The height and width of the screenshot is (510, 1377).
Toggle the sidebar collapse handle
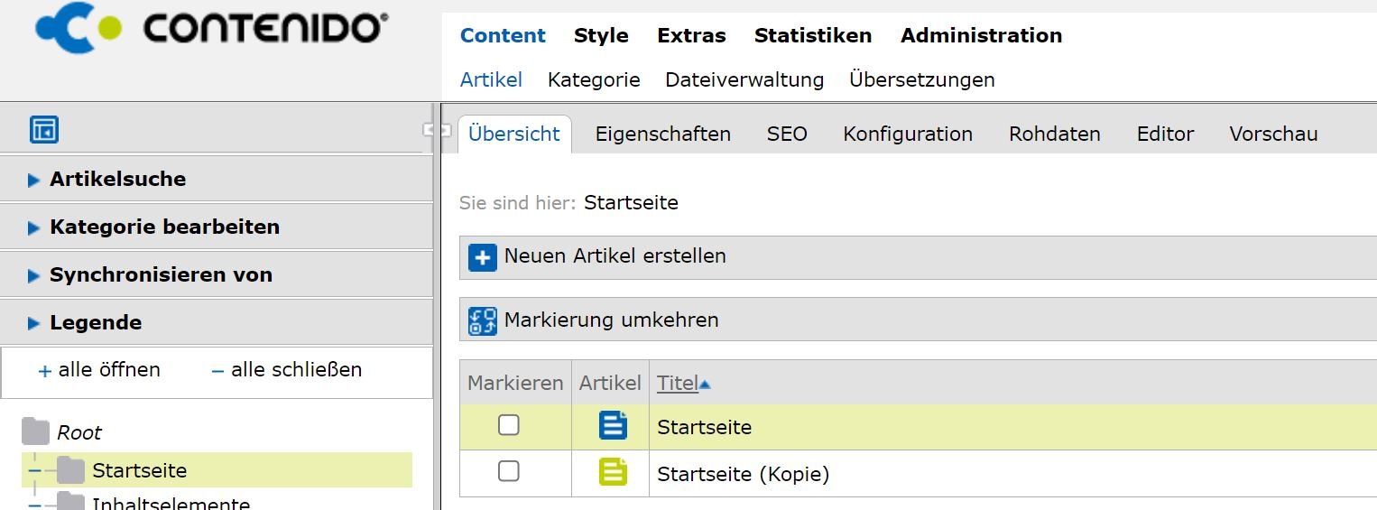(x=436, y=130)
